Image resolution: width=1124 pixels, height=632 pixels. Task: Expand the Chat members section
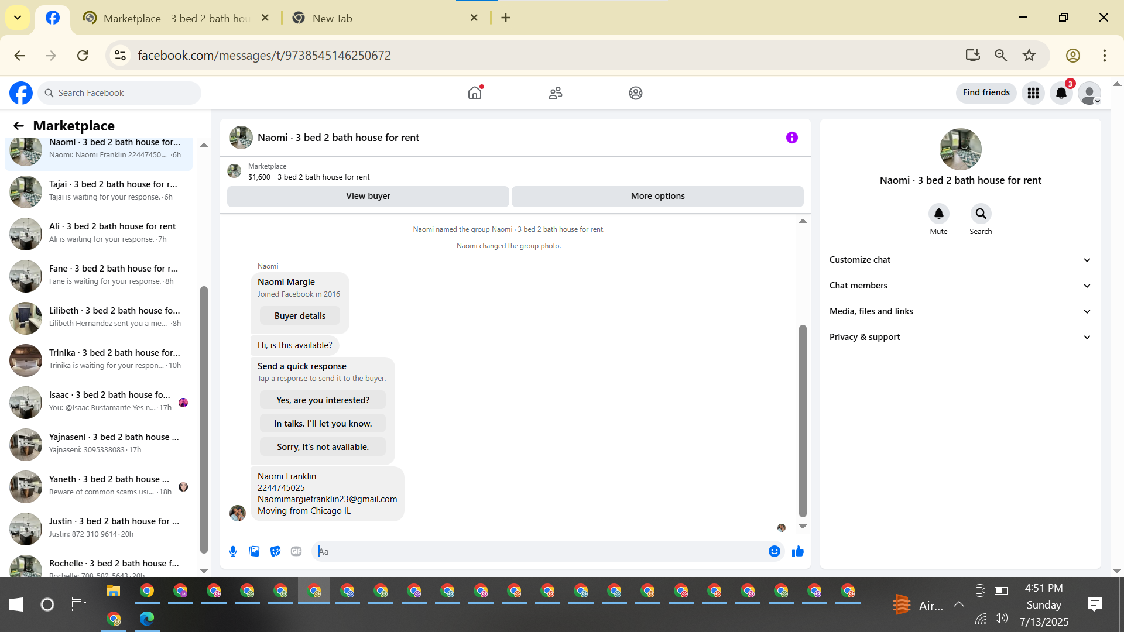[x=960, y=286]
